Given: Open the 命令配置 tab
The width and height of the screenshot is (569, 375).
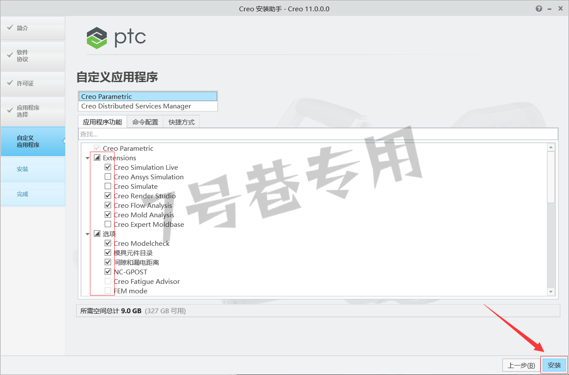Looking at the screenshot, I should tap(145, 122).
